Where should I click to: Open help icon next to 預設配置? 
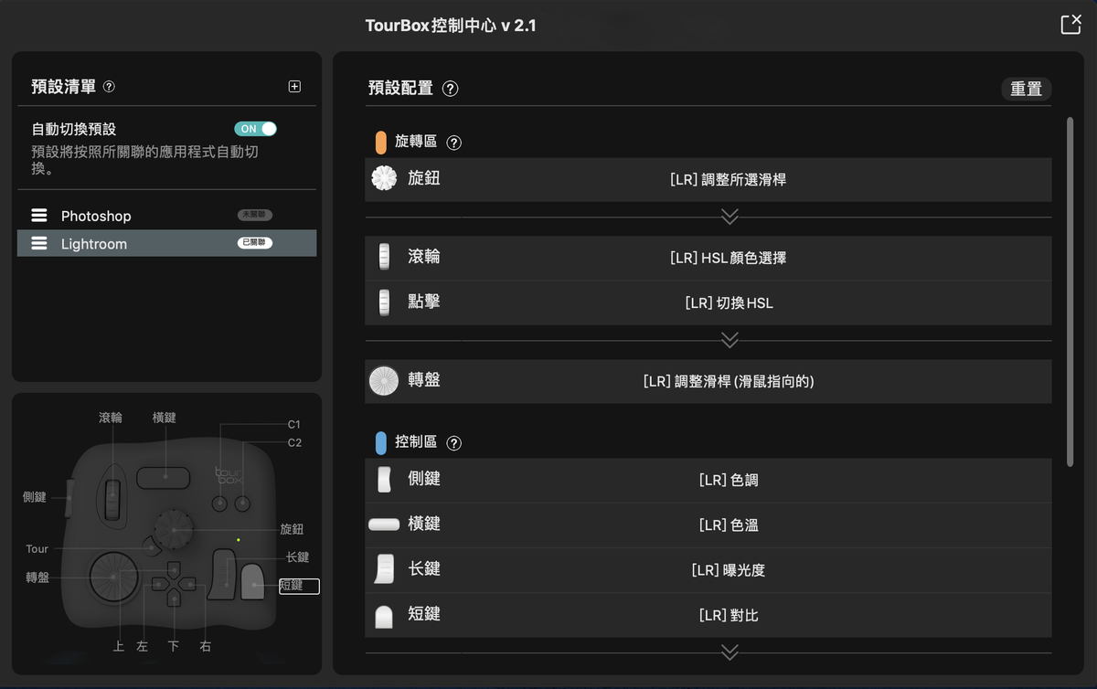(x=450, y=89)
